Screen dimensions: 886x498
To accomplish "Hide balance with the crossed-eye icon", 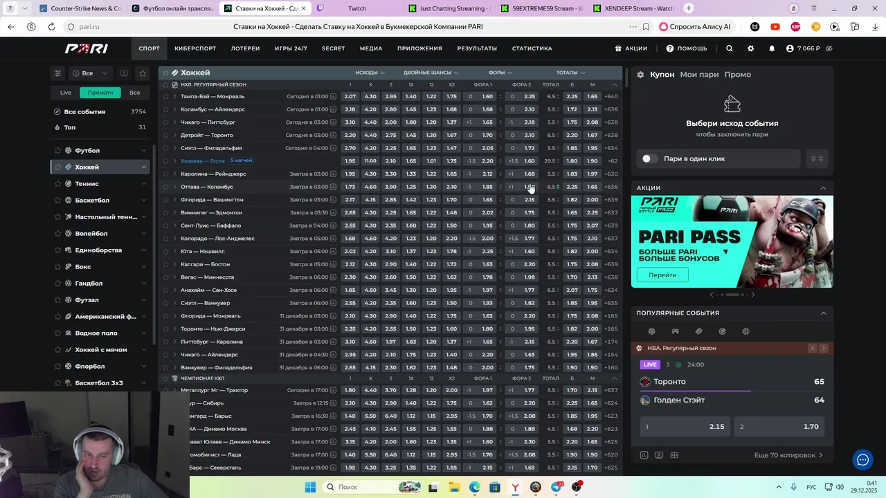I will (x=829, y=48).
